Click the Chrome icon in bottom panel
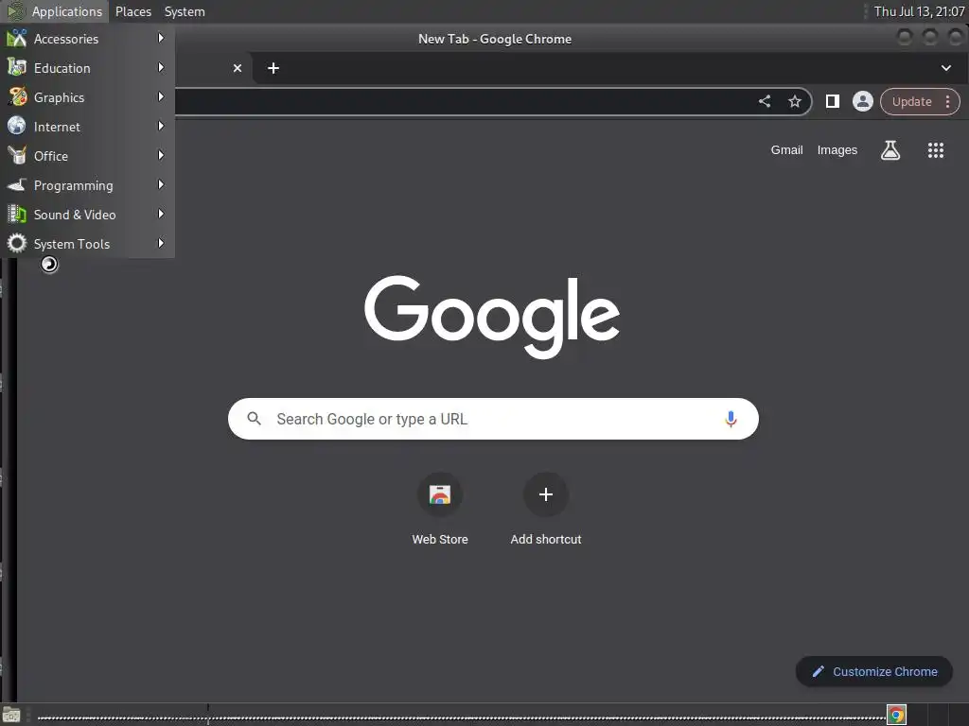This screenshot has width=969, height=726. (x=896, y=715)
